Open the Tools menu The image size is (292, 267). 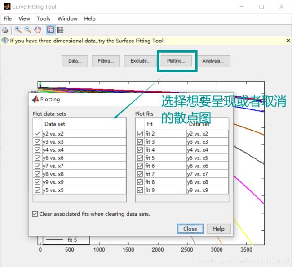click(x=44, y=18)
